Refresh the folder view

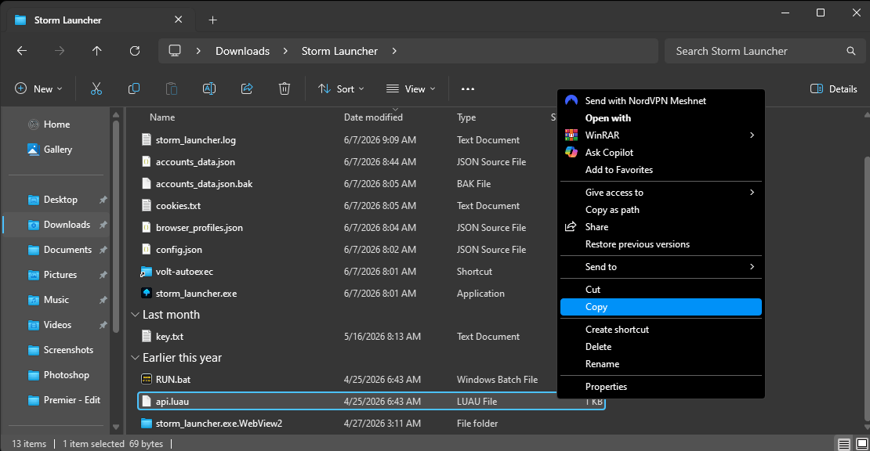[x=134, y=51]
